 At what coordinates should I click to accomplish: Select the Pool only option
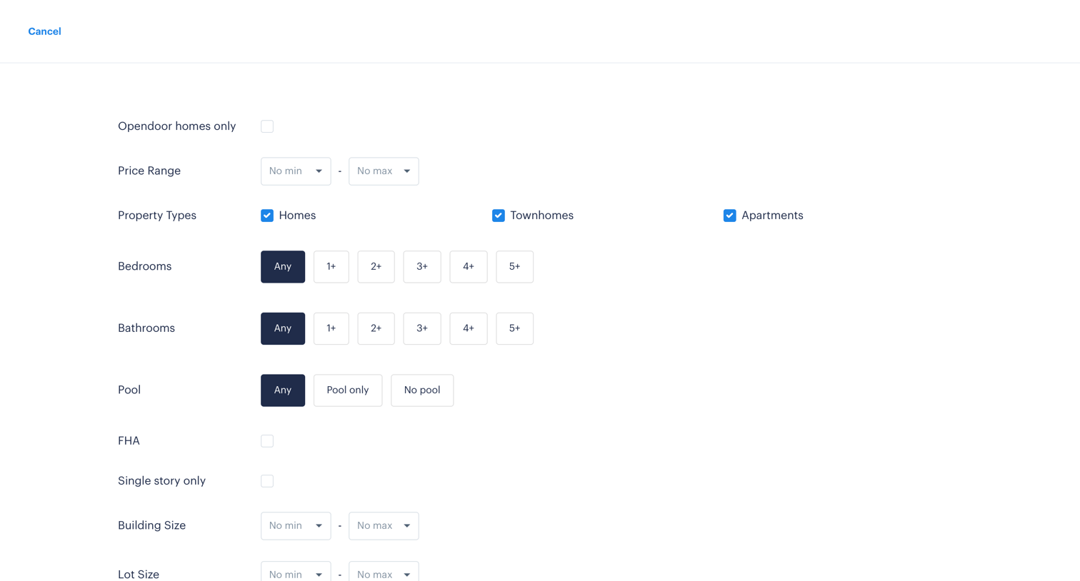pos(348,390)
